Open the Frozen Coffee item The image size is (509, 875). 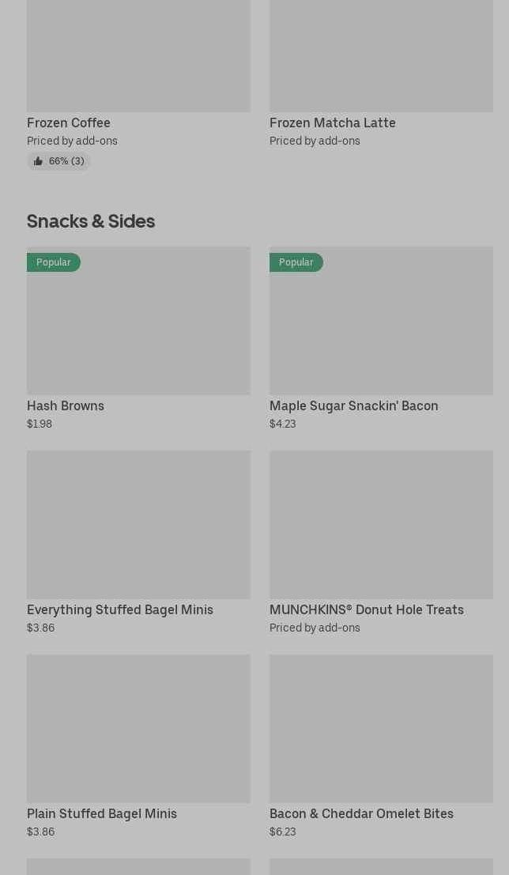tap(69, 123)
